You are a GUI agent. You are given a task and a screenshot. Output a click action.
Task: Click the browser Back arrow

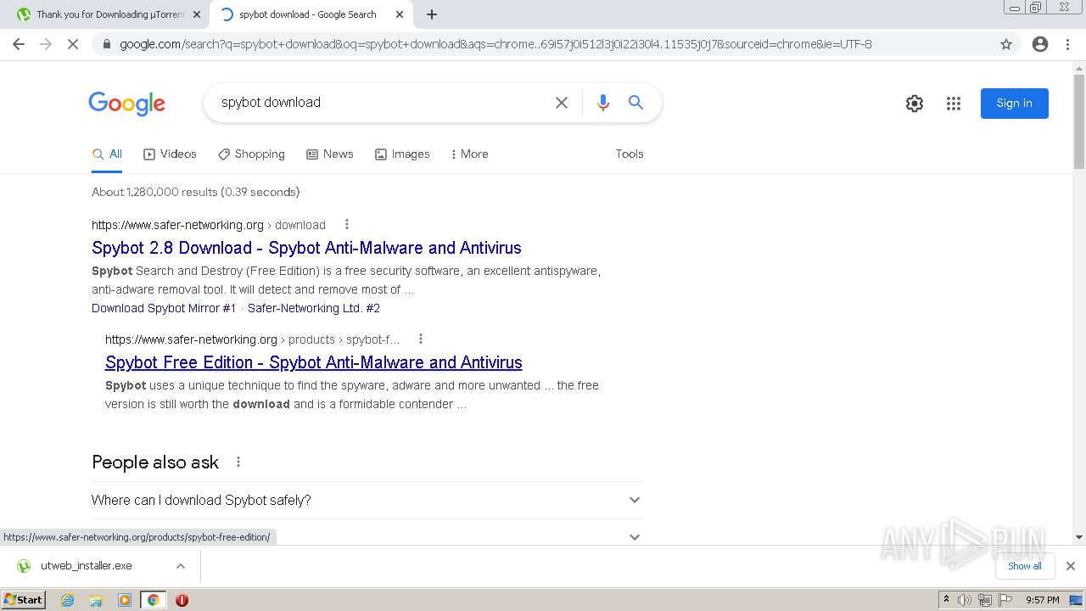[19, 44]
